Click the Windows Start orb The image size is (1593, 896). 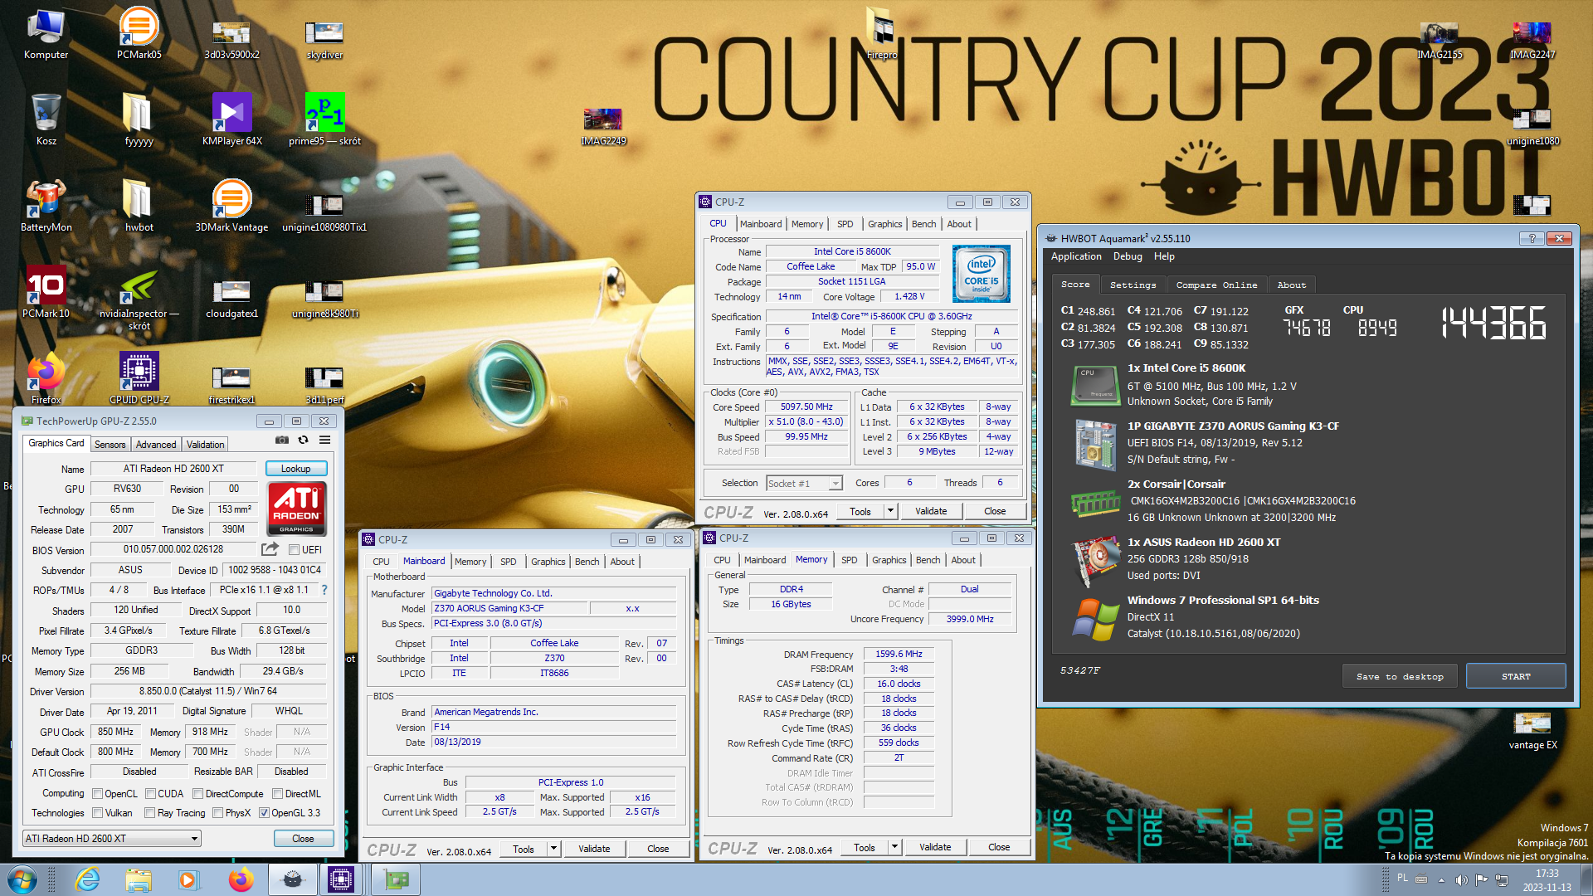tap(22, 879)
